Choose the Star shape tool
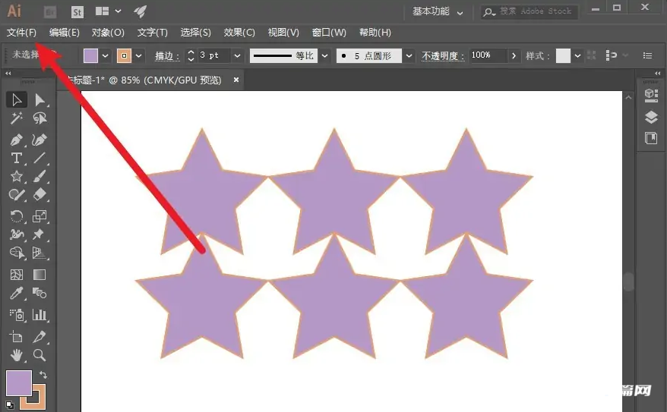This screenshot has height=412, width=667. (17, 176)
